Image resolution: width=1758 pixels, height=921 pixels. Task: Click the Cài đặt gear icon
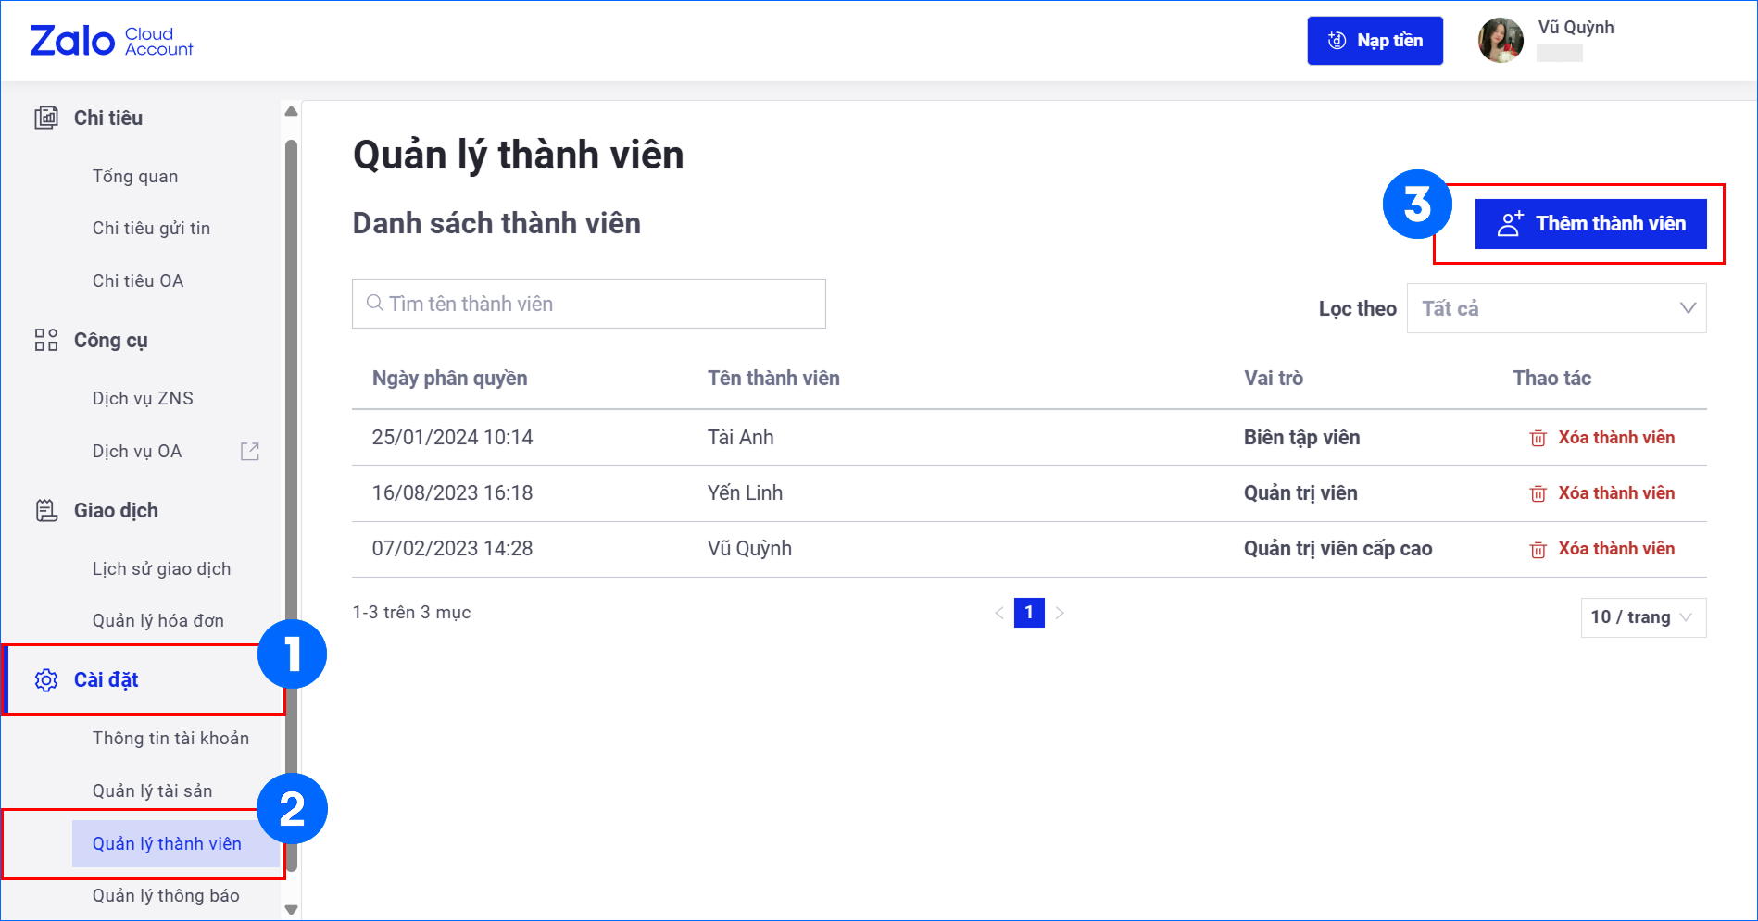click(x=46, y=680)
